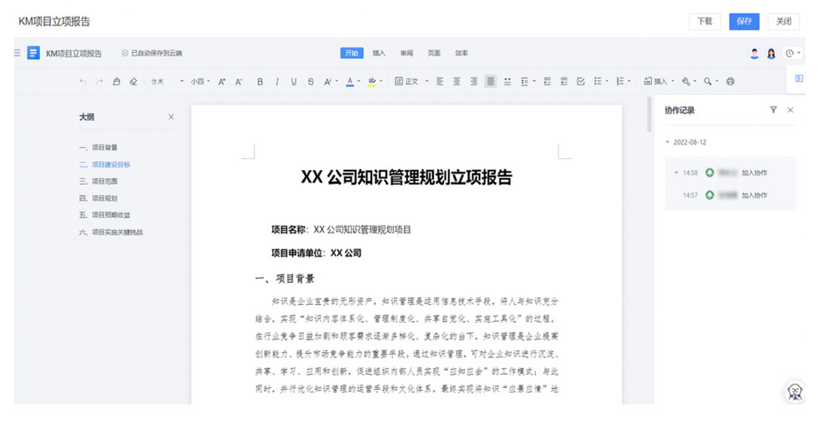This screenshot has width=823, height=423.
Task: Filter the collaboration records
Action: click(x=773, y=110)
